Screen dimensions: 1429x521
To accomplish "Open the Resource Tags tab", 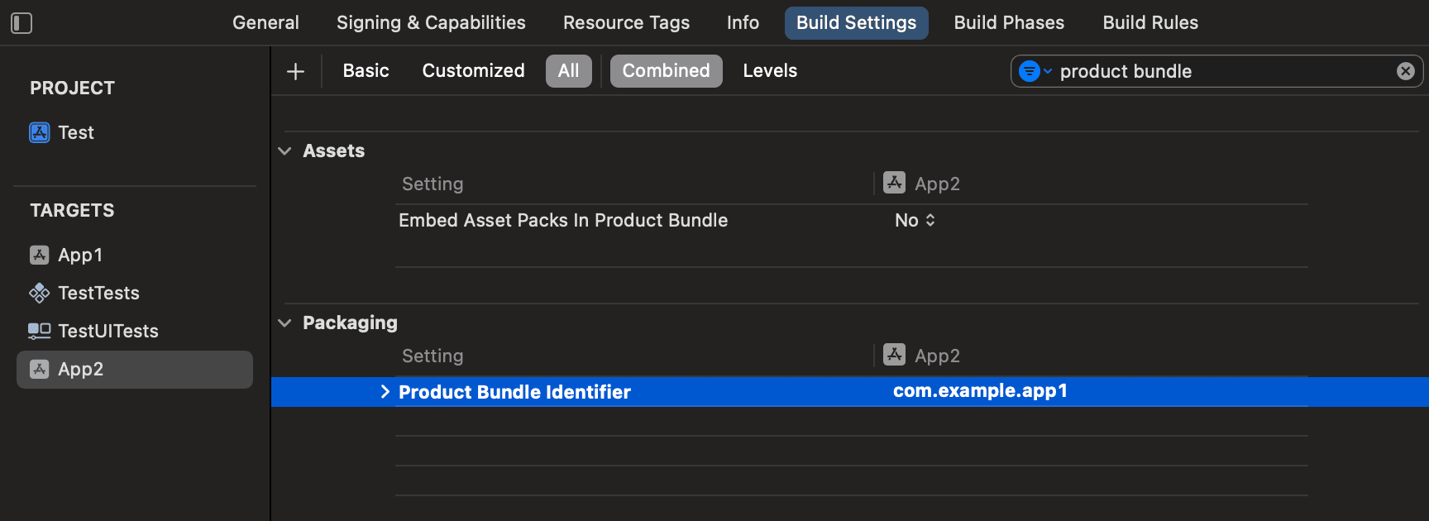I will point(626,22).
